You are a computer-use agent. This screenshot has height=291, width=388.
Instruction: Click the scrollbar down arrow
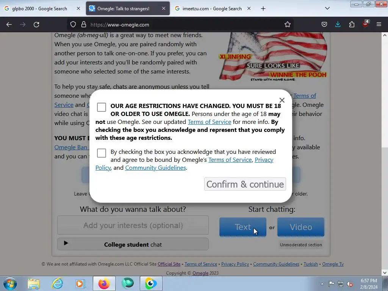pyautogui.click(x=385, y=273)
